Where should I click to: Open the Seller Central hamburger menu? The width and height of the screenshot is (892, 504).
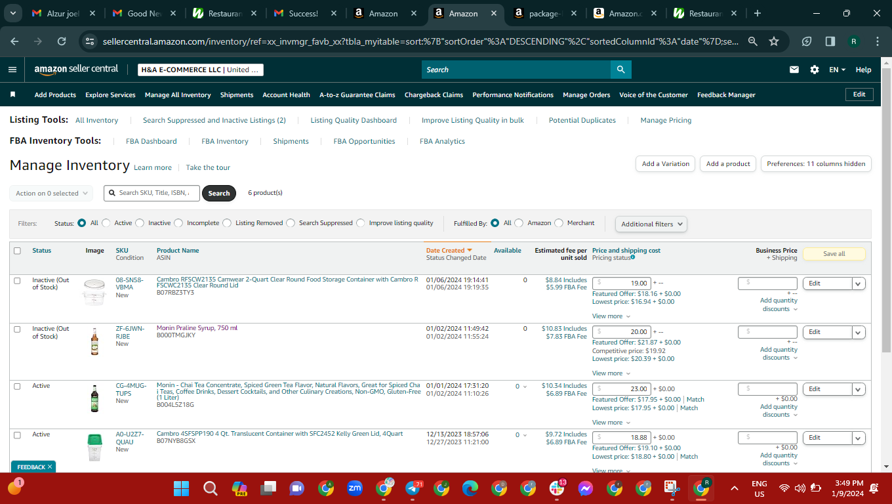coord(12,70)
